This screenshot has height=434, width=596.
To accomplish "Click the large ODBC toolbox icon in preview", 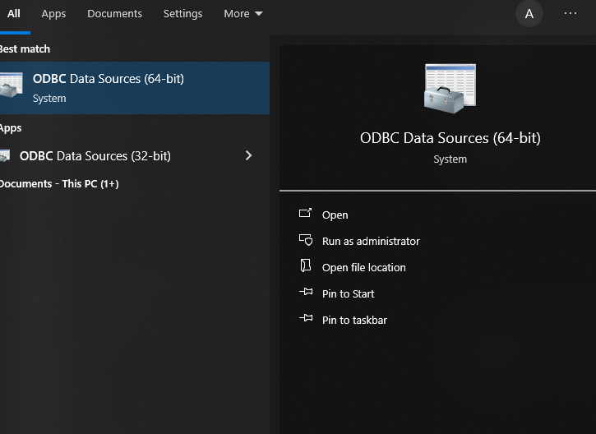I will (x=450, y=89).
